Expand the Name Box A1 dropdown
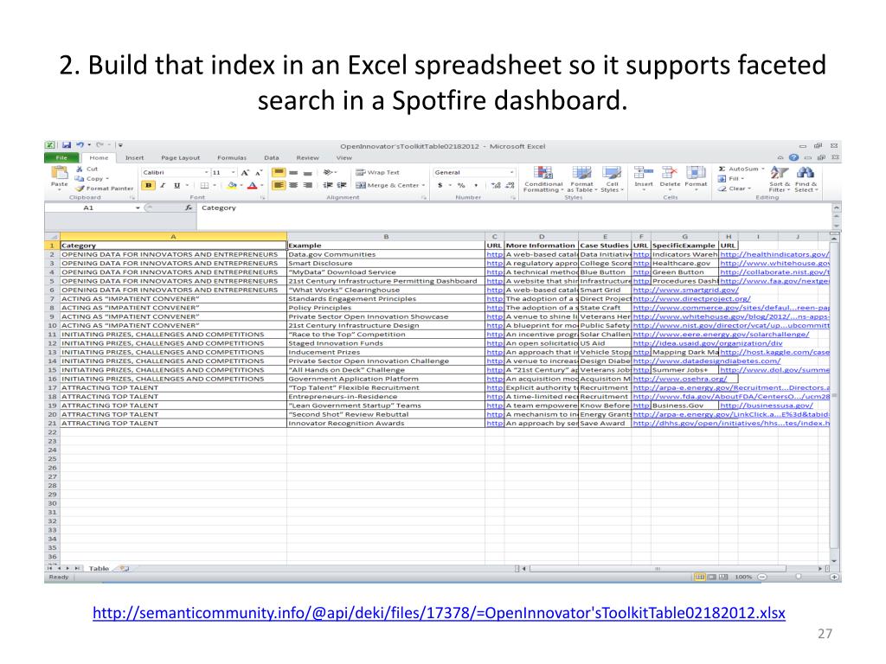 pos(138,207)
